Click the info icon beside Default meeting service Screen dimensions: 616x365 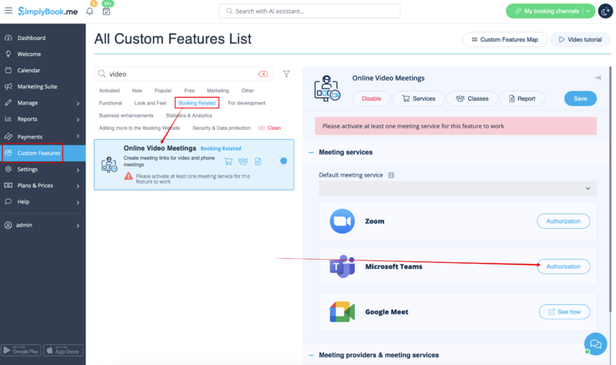(391, 175)
